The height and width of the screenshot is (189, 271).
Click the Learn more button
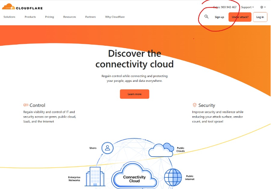[x=135, y=94]
